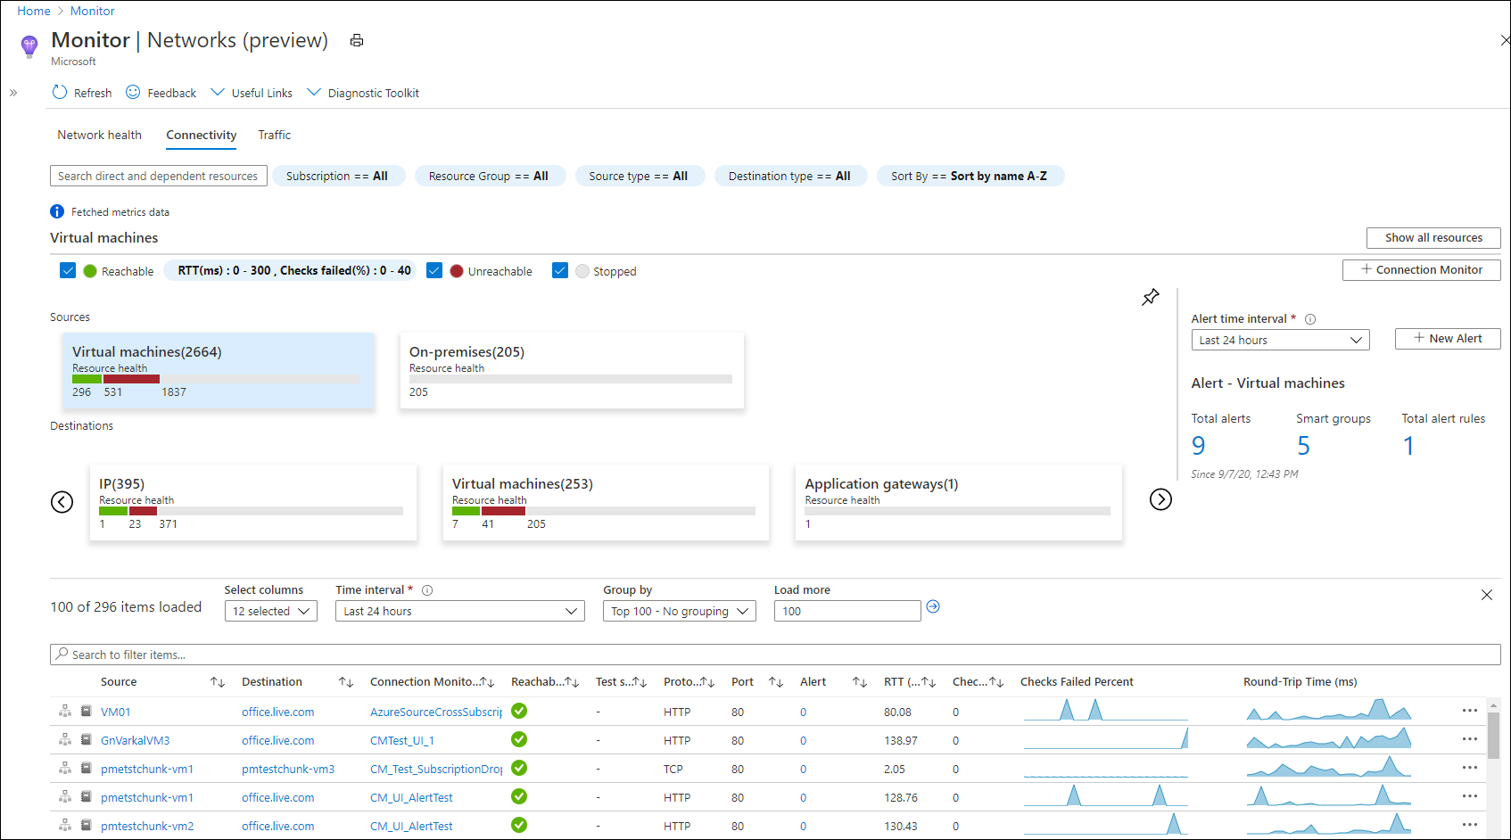Open the Select columns dropdown

[270, 611]
